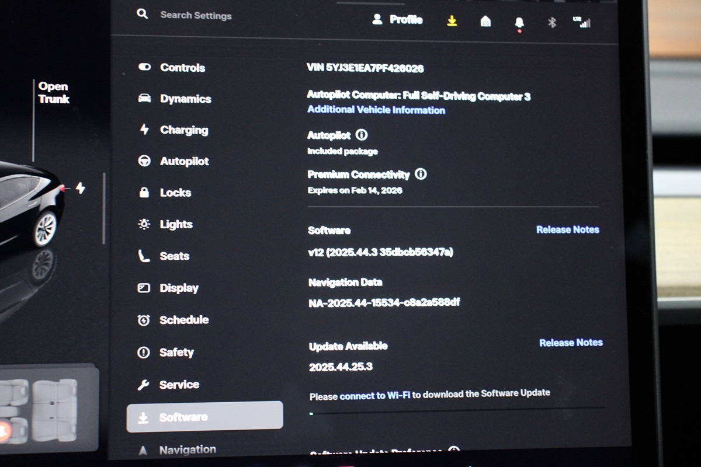The image size is (701, 467).
Task: Click the connect to Wi-Fi link
Action: tap(374, 395)
